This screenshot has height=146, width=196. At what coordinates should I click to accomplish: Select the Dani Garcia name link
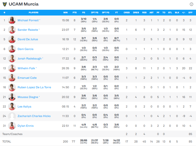tap(25, 49)
